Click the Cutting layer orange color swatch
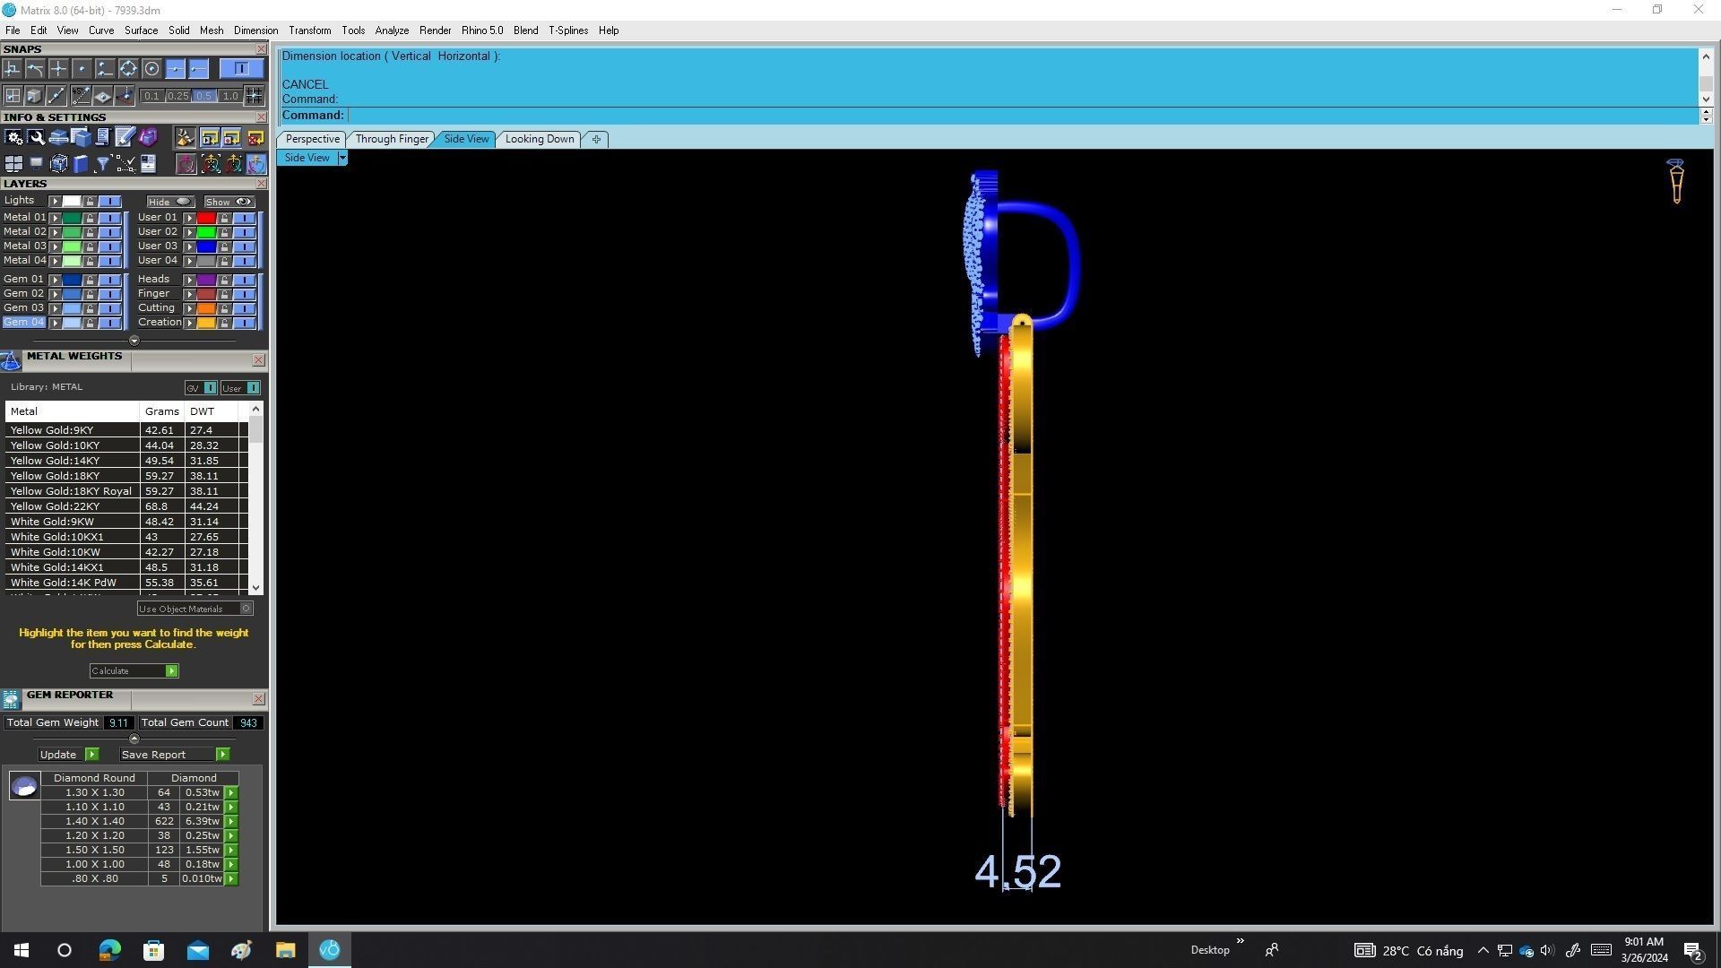This screenshot has height=968, width=1721. (x=206, y=308)
